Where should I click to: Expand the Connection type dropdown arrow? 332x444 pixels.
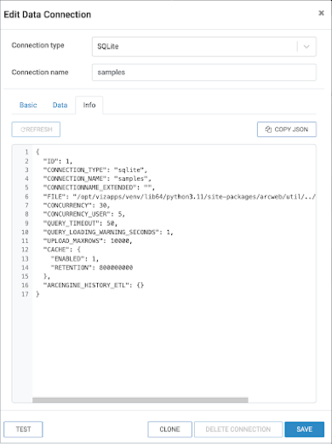tap(306, 46)
